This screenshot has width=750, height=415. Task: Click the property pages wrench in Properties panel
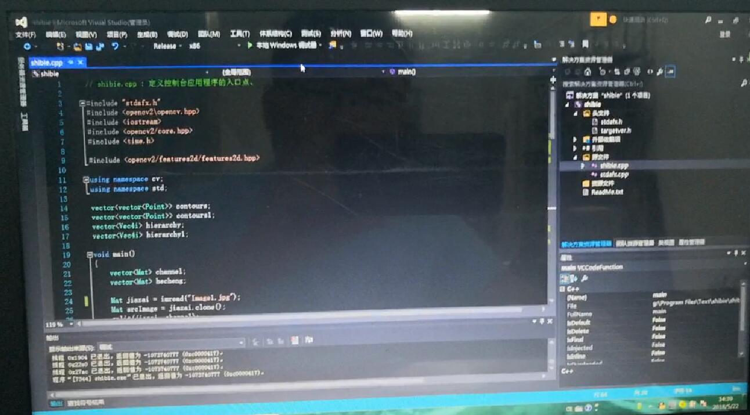585,279
